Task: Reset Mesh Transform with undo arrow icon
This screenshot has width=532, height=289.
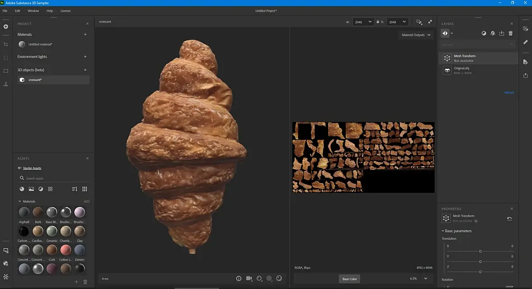Action: (x=509, y=218)
